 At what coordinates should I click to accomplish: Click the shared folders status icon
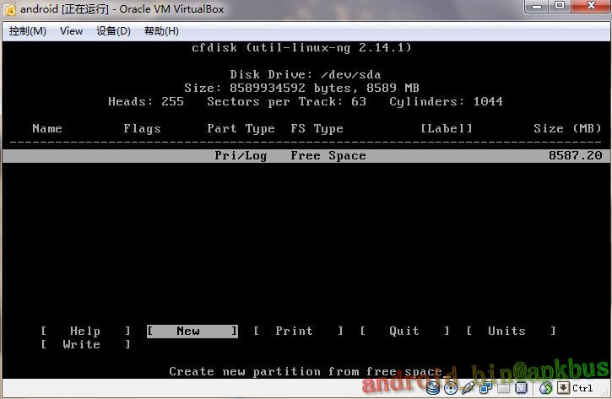[x=503, y=388]
